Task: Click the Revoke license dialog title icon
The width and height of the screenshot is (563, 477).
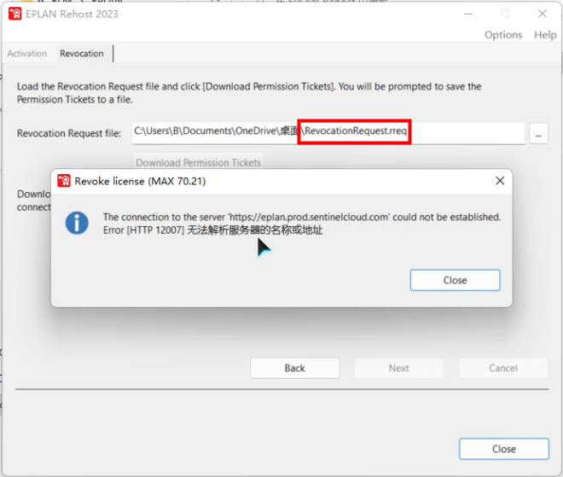Action: 63,181
